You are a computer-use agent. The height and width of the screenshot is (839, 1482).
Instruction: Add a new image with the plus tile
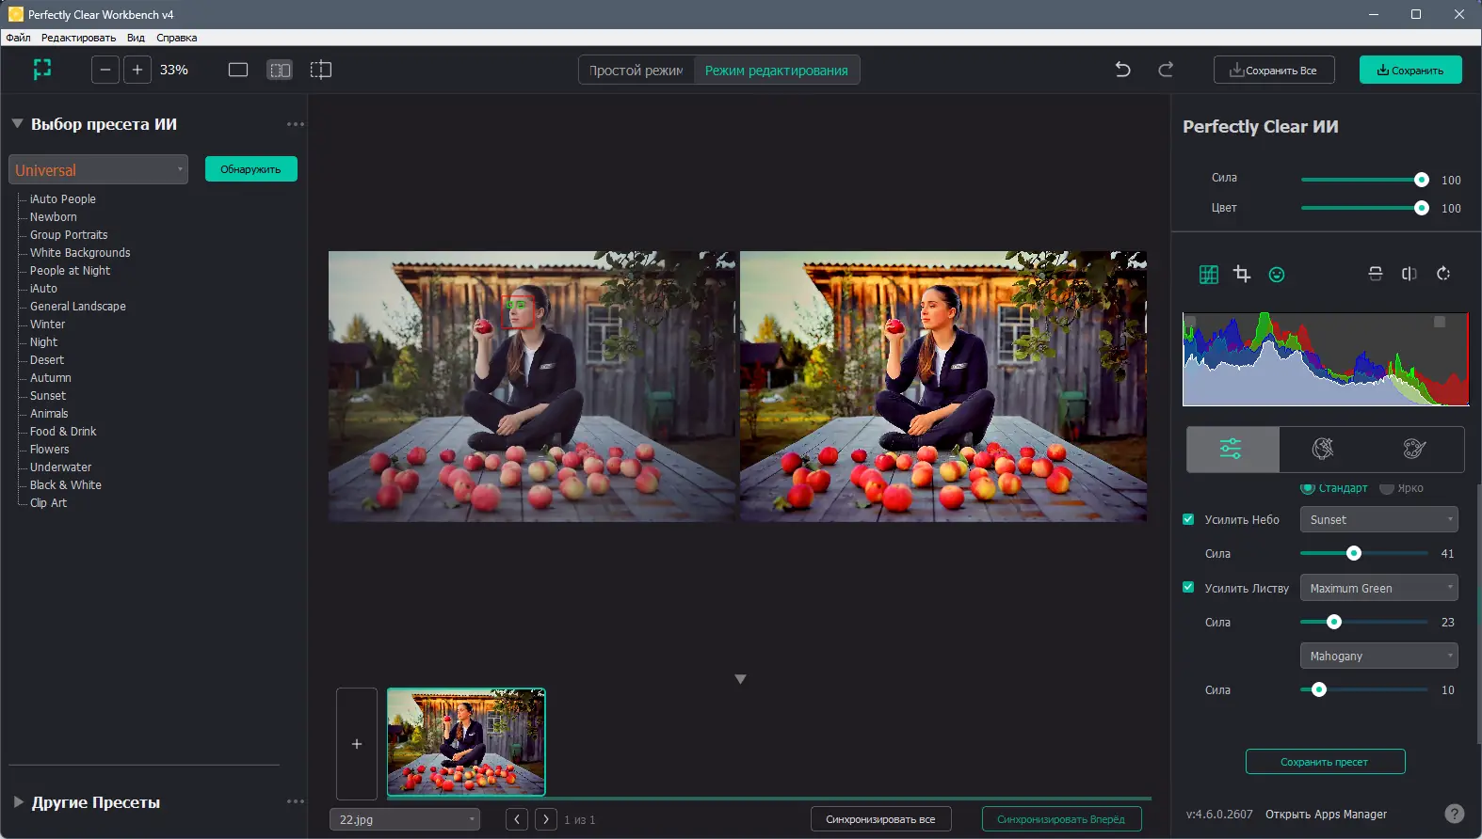[x=357, y=744]
